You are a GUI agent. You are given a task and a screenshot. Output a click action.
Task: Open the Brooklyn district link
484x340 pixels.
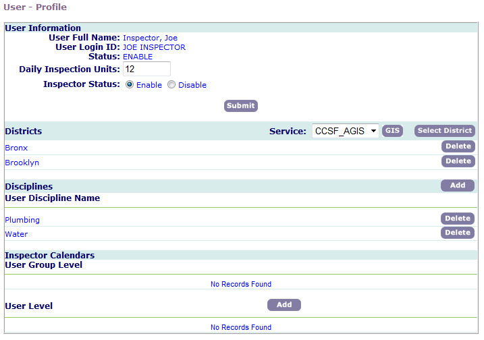click(x=22, y=163)
